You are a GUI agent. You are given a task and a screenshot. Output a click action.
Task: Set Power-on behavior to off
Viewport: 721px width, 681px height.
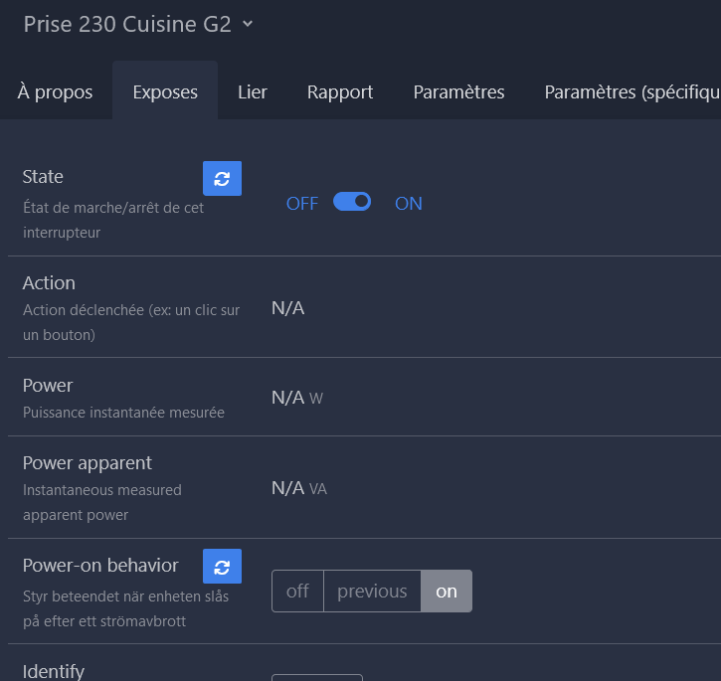297,591
